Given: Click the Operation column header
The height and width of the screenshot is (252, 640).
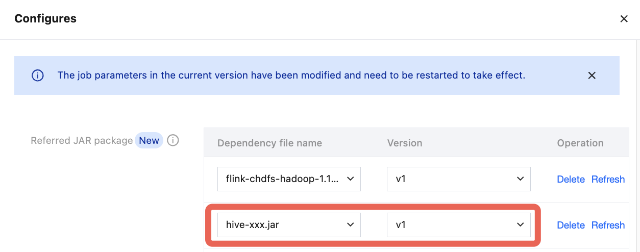Looking at the screenshot, I should pyautogui.click(x=580, y=143).
